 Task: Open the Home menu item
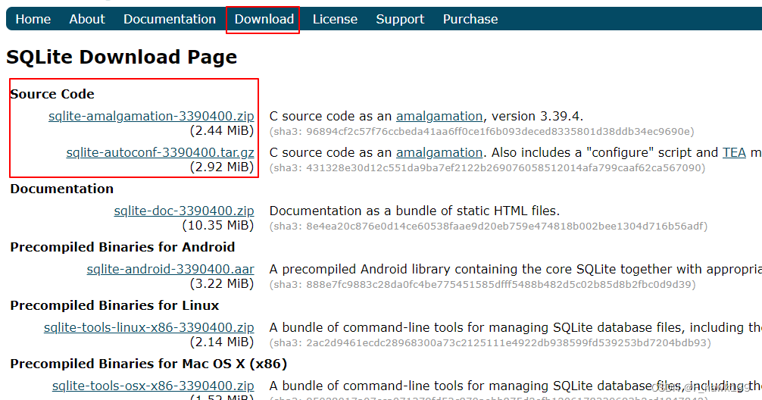coord(33,19)
